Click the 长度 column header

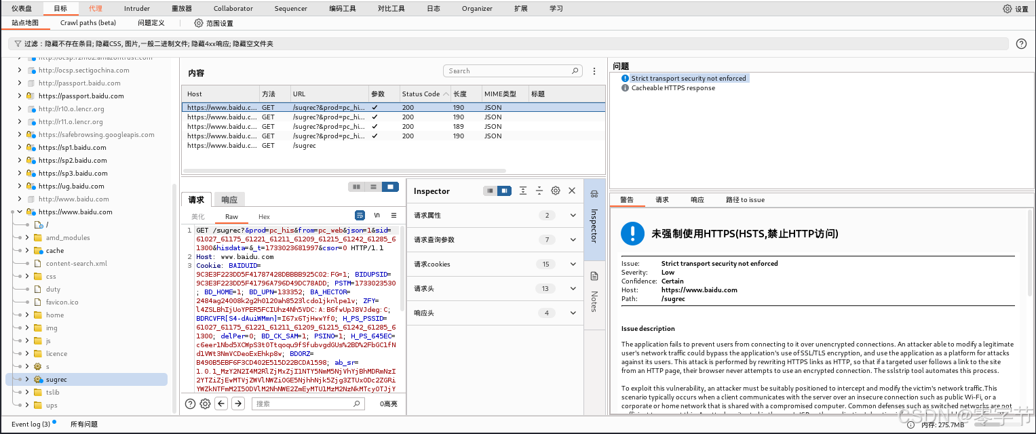tap(466, 94)
